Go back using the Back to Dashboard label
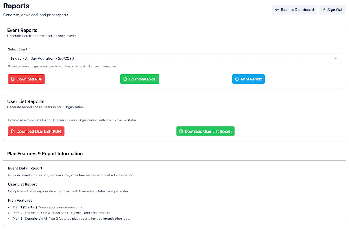The image size is (349, 229). [x=297, y=10]
